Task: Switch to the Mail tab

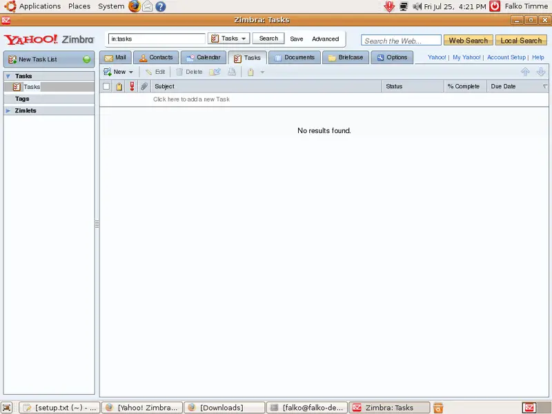Action: pos(115,57)
